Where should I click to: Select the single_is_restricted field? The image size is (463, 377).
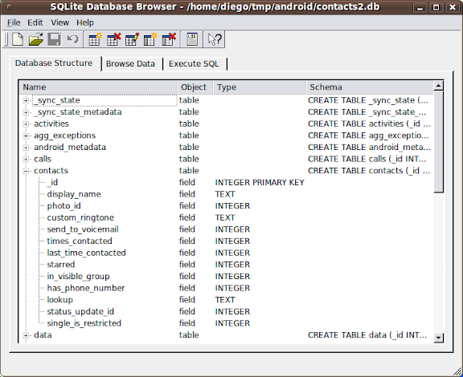(x=84, y=323)
